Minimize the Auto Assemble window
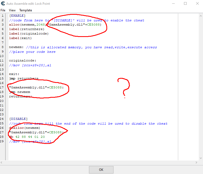 [173, 4]
